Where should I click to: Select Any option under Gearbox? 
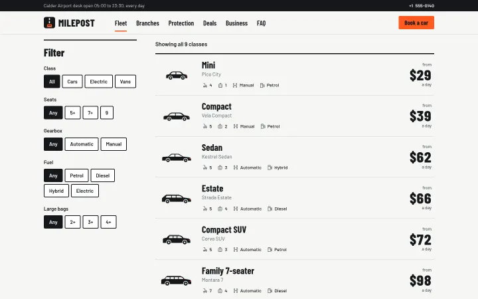point(53,144)
